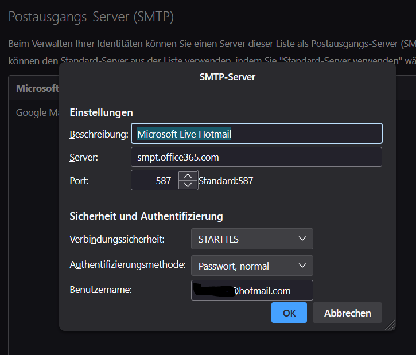Focus the Beschreibung text field
The width and height of the screenshot is (416, 355).
[x=256, y=134]
